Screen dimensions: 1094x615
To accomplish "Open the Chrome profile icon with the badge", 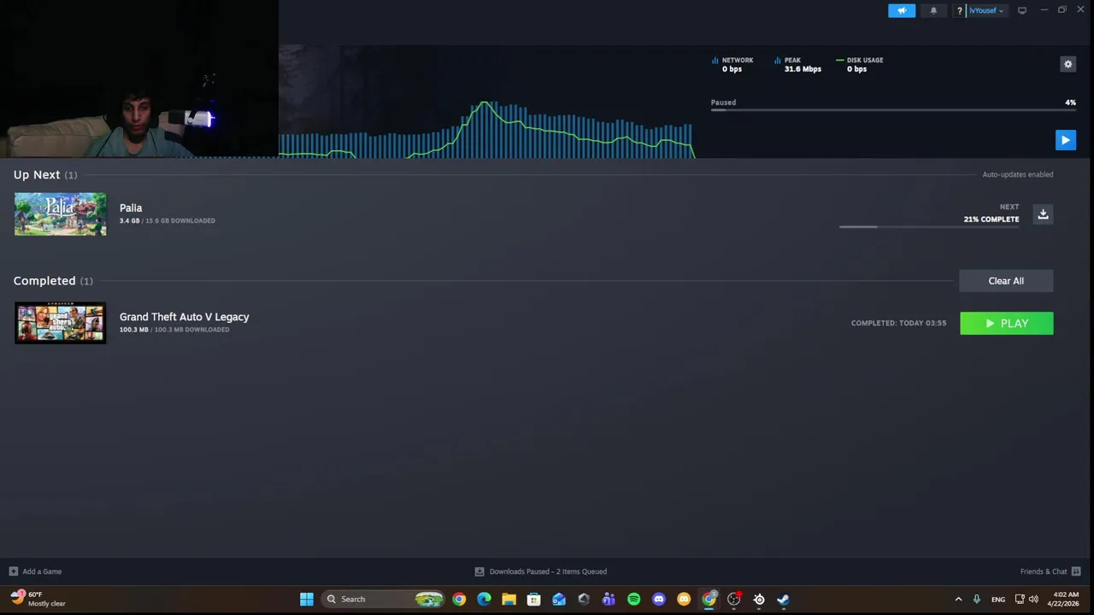I will pyautogui.click(x=709, y=599).
